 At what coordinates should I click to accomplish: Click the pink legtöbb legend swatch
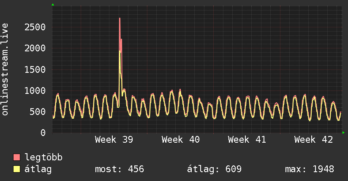(x=16, y=157)
